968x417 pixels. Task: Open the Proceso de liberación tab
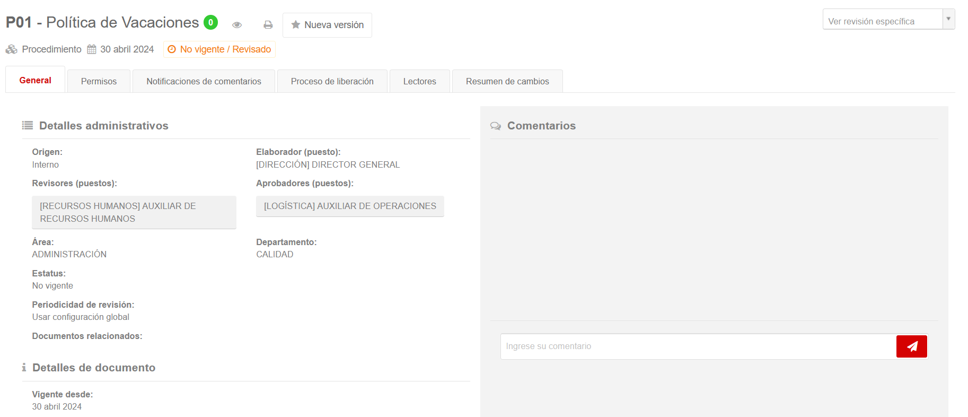pyautogui.click(x=332, y=81)
